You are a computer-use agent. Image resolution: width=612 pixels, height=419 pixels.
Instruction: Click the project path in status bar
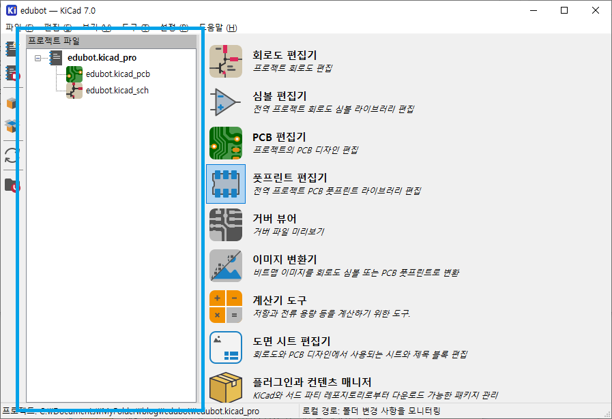(131, 412)
